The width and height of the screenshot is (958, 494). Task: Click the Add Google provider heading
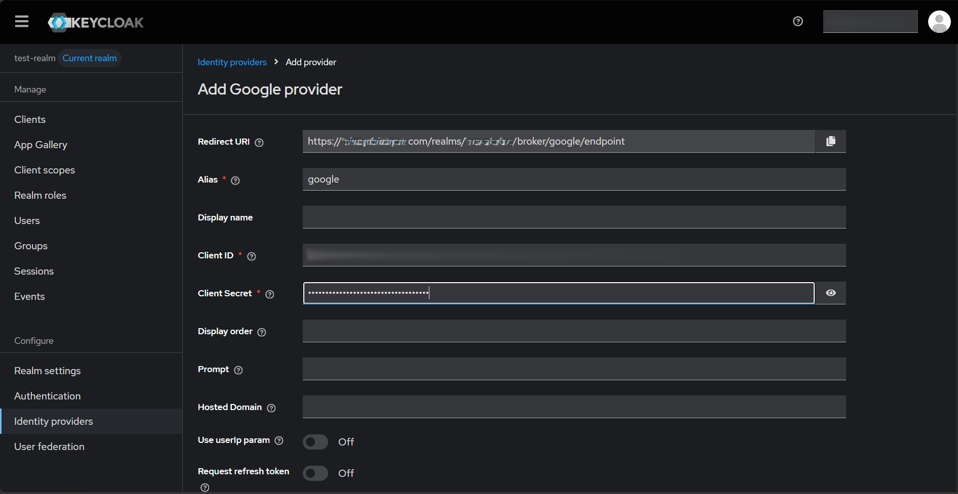tap(270, 89)
